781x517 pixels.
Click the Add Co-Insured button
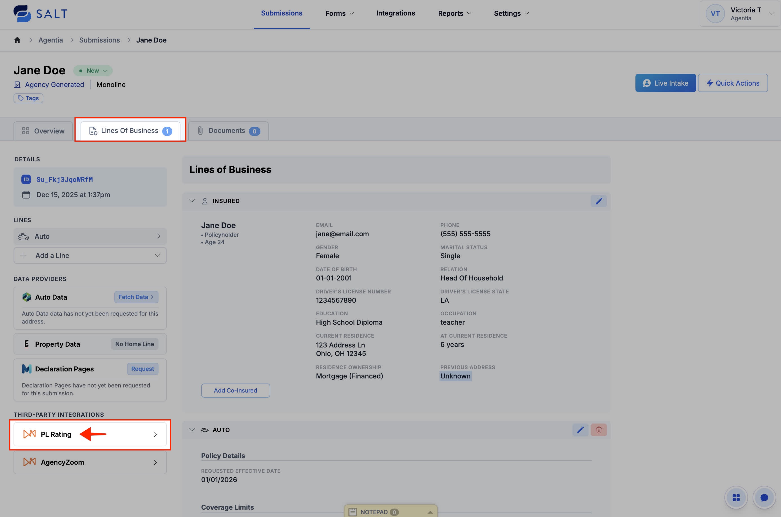click(x=235, y=390)
